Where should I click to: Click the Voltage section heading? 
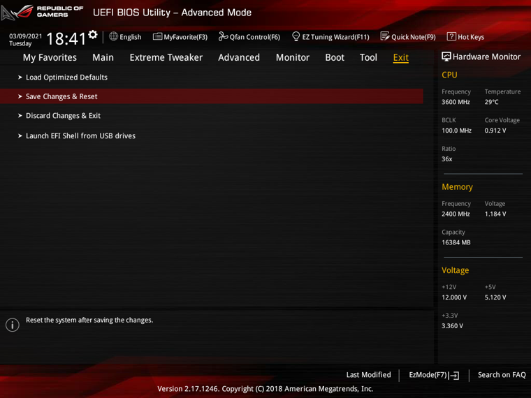(455, 270)
